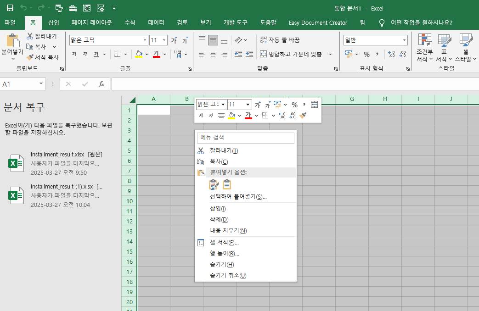479x311 pixels.
Task: Decrease indent in ribbon alignment group
Action: [238, 54]
